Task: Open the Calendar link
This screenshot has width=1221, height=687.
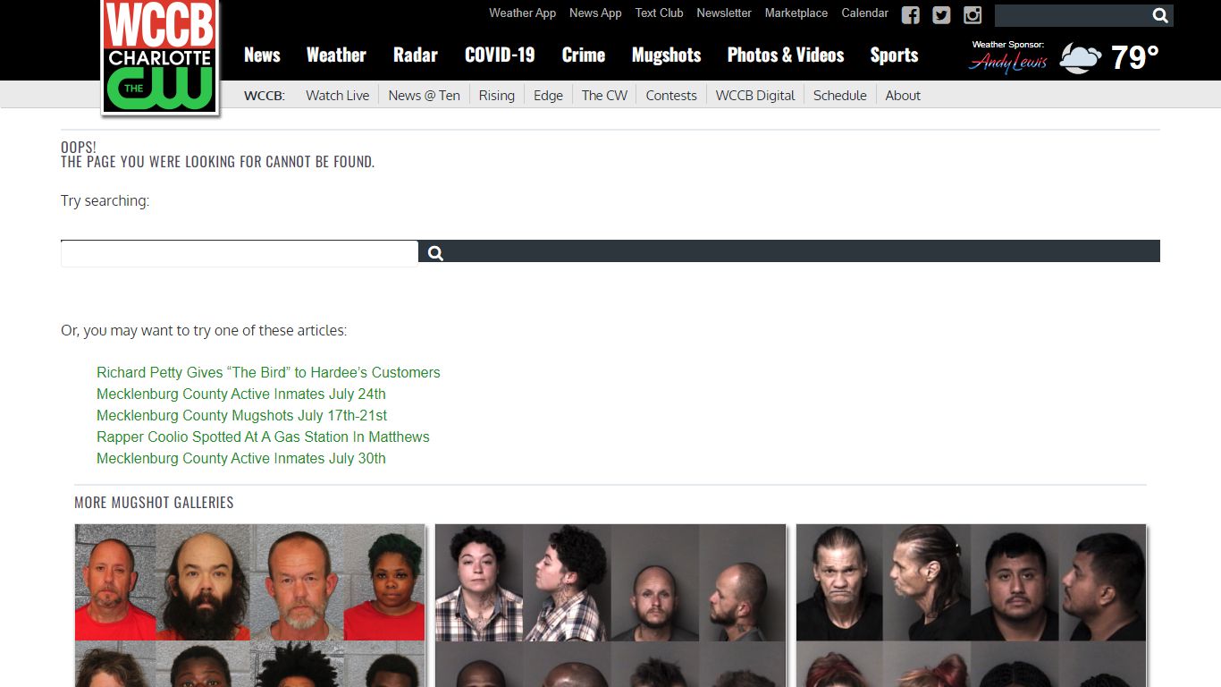Action: click(x=864, y=13)
